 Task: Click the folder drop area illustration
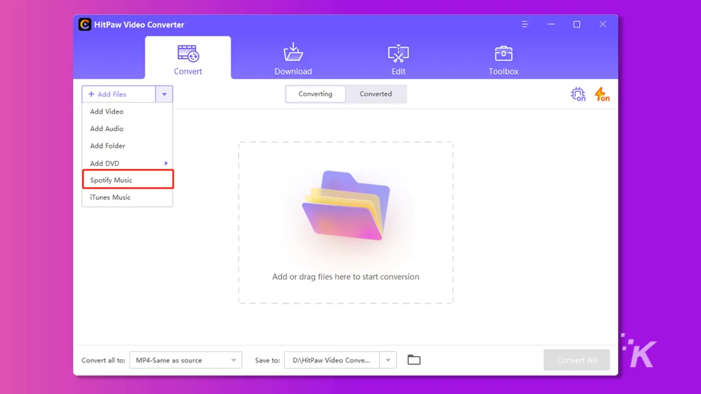click(x=346, y=206)
